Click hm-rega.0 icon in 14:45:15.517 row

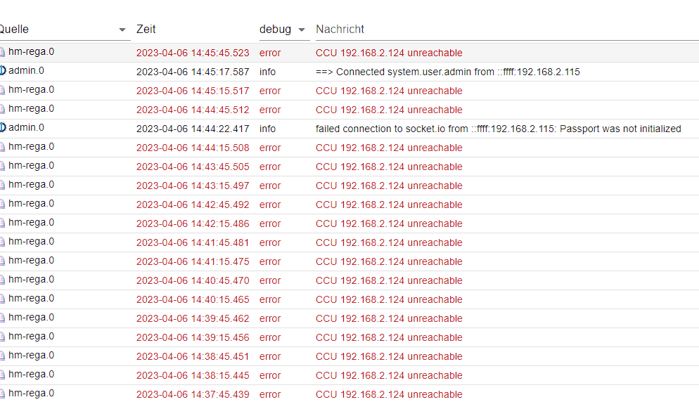(2, 91)
